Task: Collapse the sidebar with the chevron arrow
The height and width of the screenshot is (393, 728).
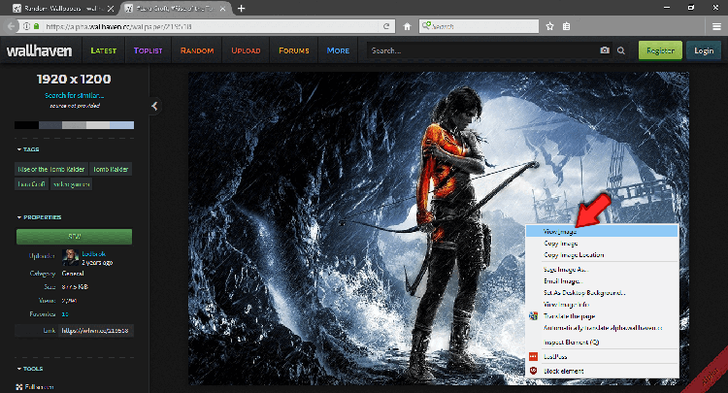Action: 154,106
